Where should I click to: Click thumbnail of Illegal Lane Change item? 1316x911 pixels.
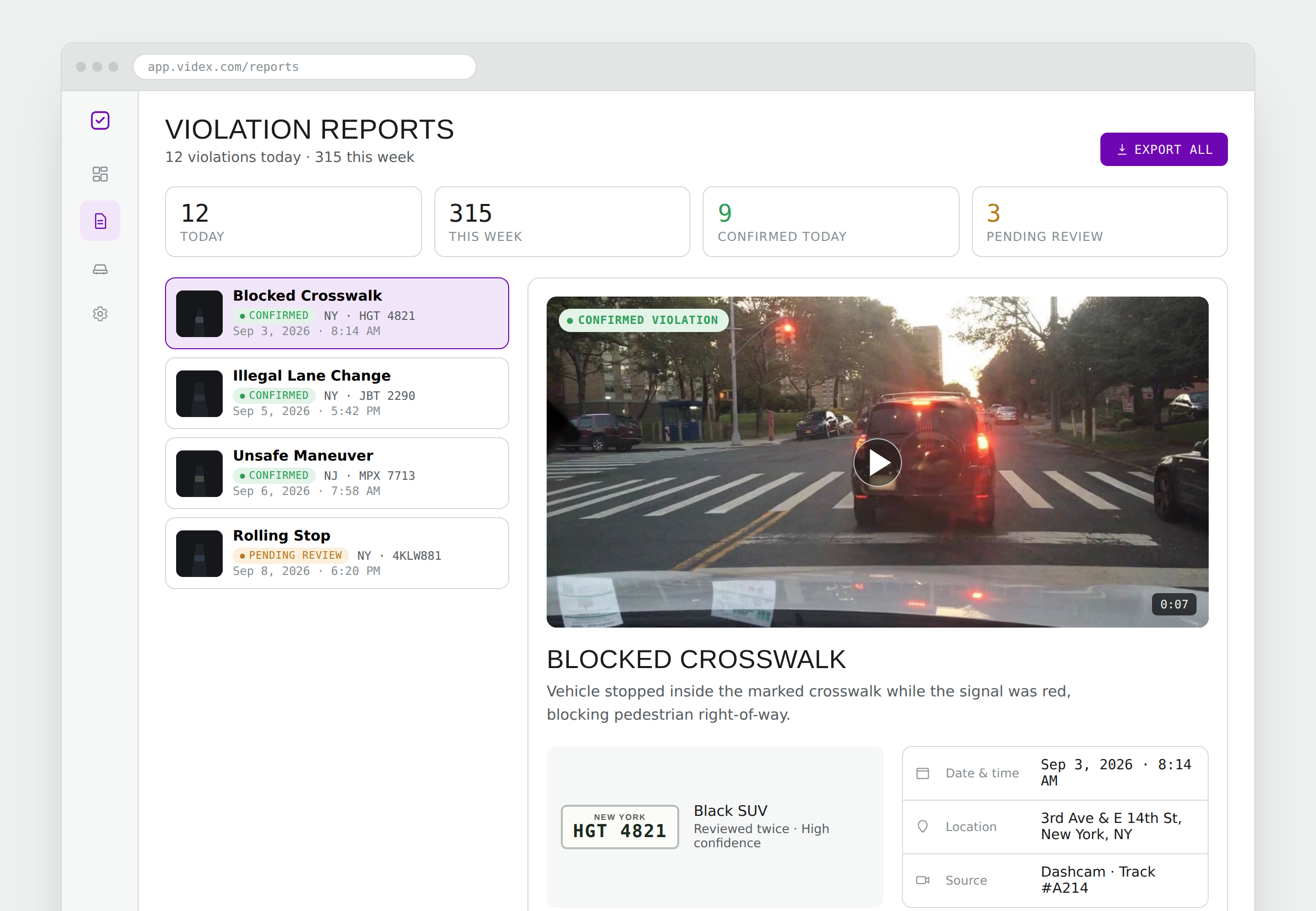pyautogui.click(x=199, y=393)
